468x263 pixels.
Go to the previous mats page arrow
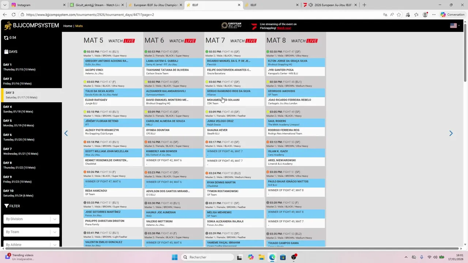click(66, 133)
